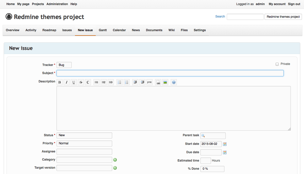The image size is (304, 174).
Task: Open the % Done dropdown
Action: coord(213,169)
